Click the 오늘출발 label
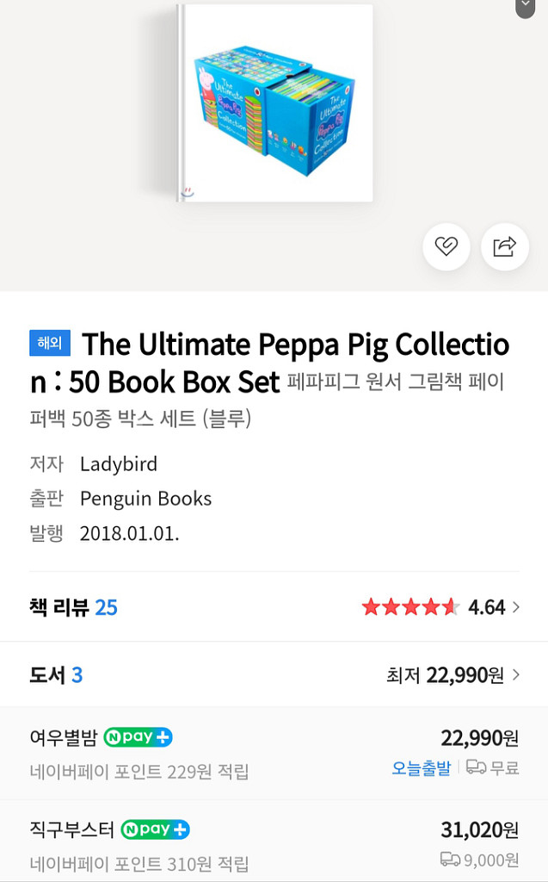Viewport: 548px width, 882px height. tap(421, 768)
